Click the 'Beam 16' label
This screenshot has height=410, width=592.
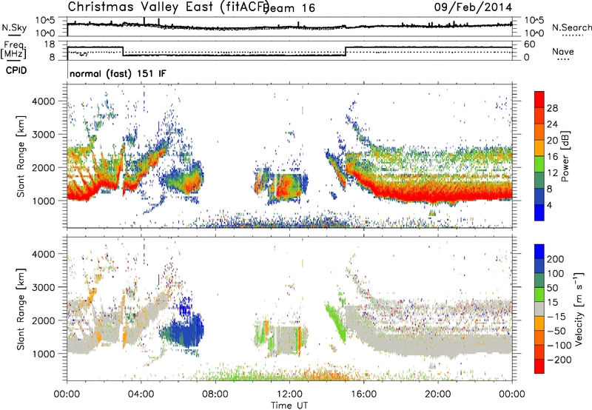pyautogui.click(x=289, y=8)
